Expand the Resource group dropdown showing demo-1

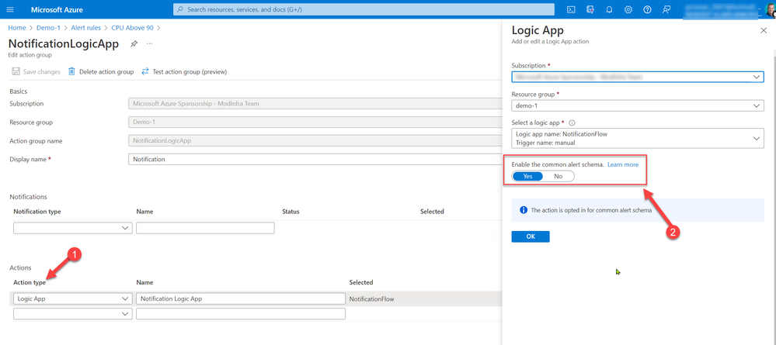(638, 105)
